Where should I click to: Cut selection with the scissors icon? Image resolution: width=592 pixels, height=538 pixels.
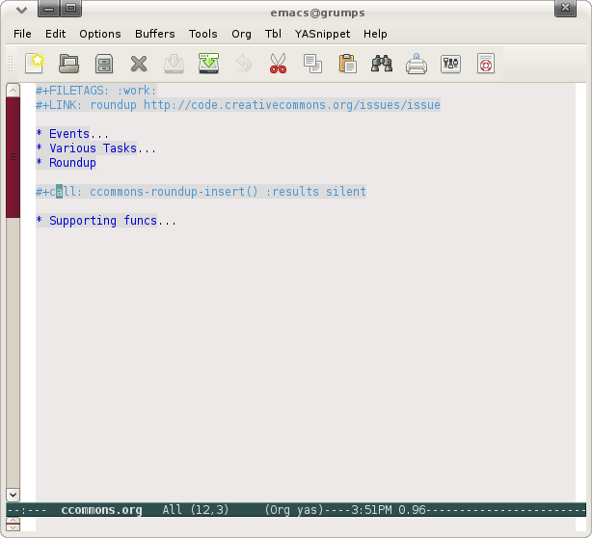278,65
